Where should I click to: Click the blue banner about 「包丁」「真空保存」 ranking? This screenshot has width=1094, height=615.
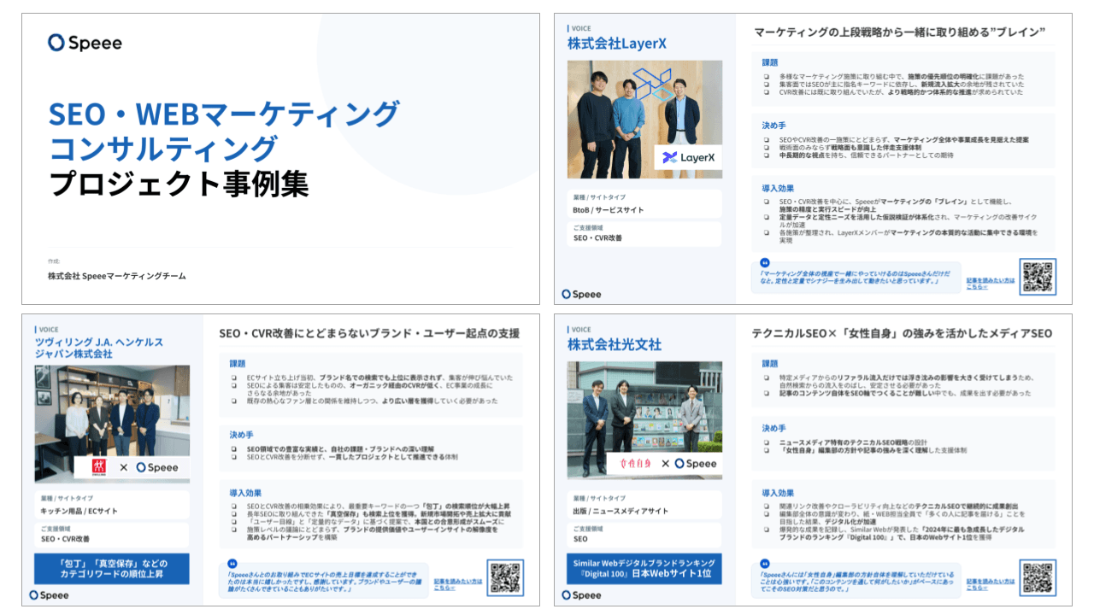click(112, 569)
